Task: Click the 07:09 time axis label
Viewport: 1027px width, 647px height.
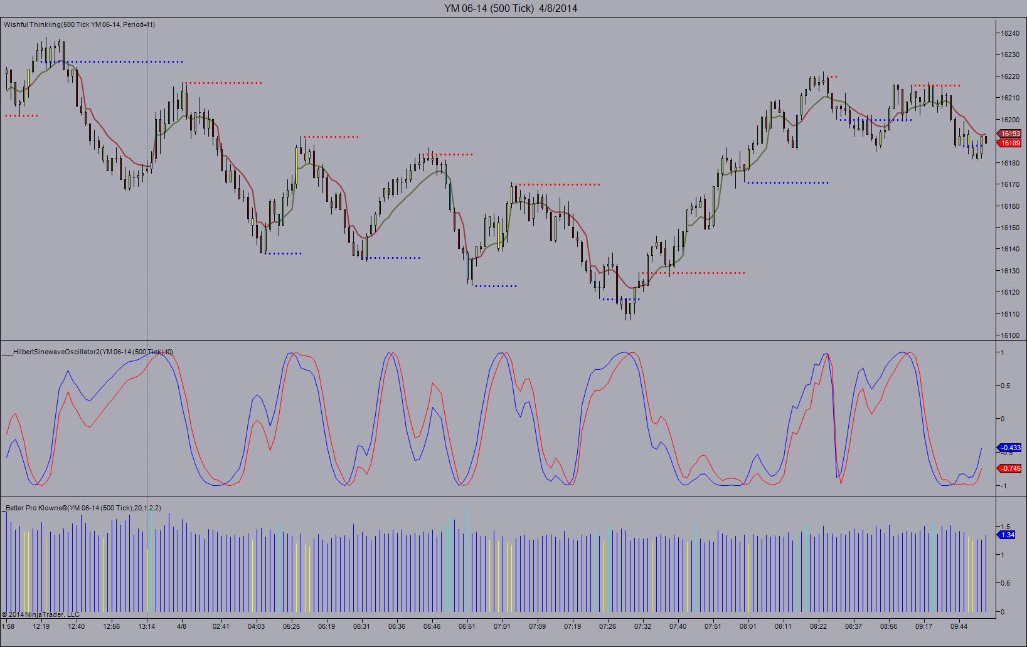Action: (537, 626)
